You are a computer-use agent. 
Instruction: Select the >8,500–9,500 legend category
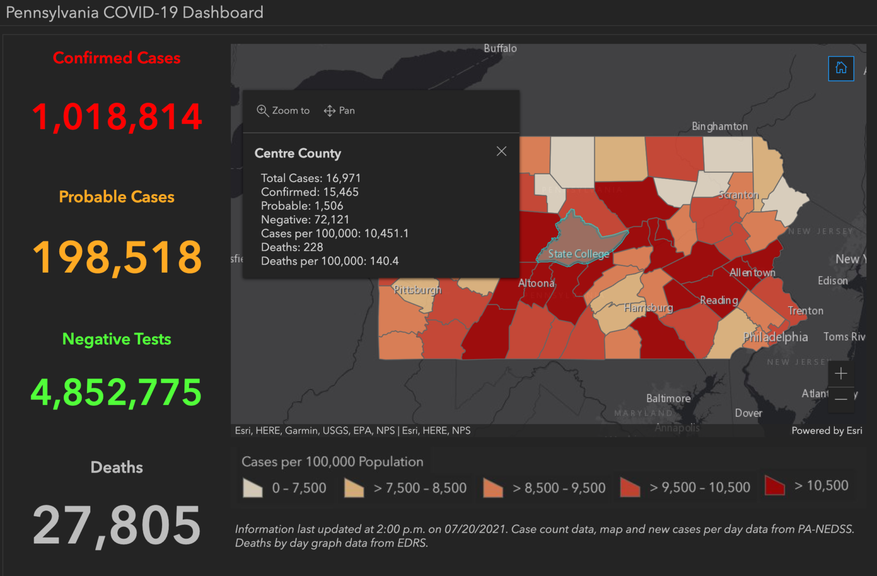[492, 487]
